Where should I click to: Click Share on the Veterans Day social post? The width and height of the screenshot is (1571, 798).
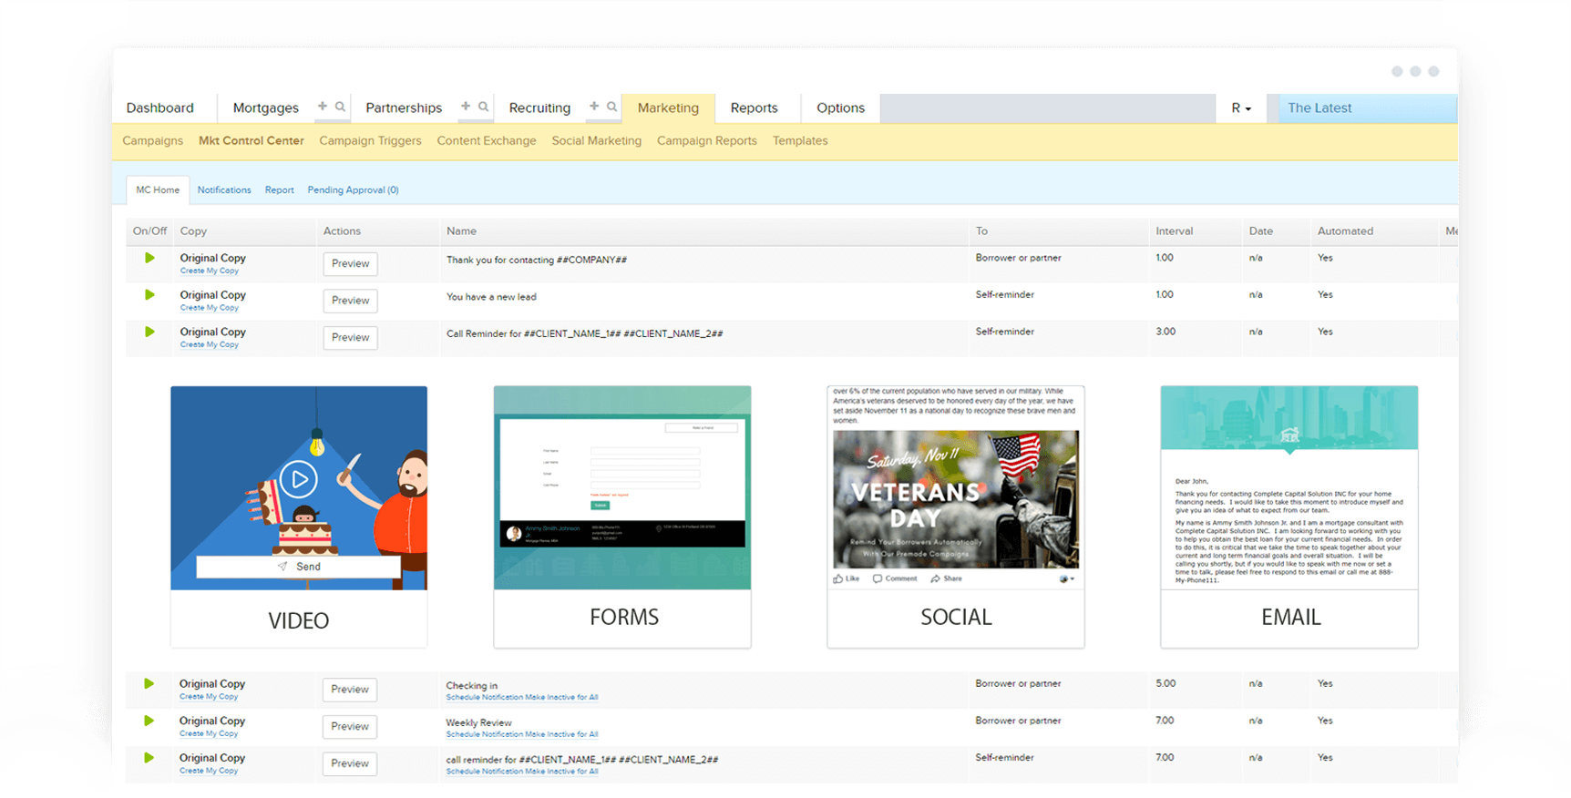coord(947,578)
